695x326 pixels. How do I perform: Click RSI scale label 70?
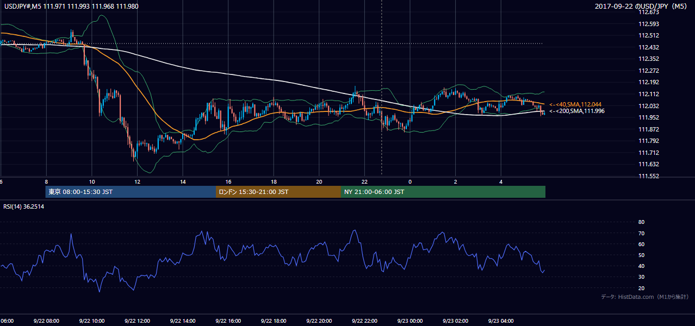[x=641, y=233]
